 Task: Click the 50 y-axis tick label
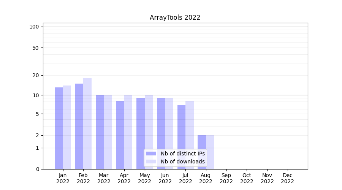(35, 48)
